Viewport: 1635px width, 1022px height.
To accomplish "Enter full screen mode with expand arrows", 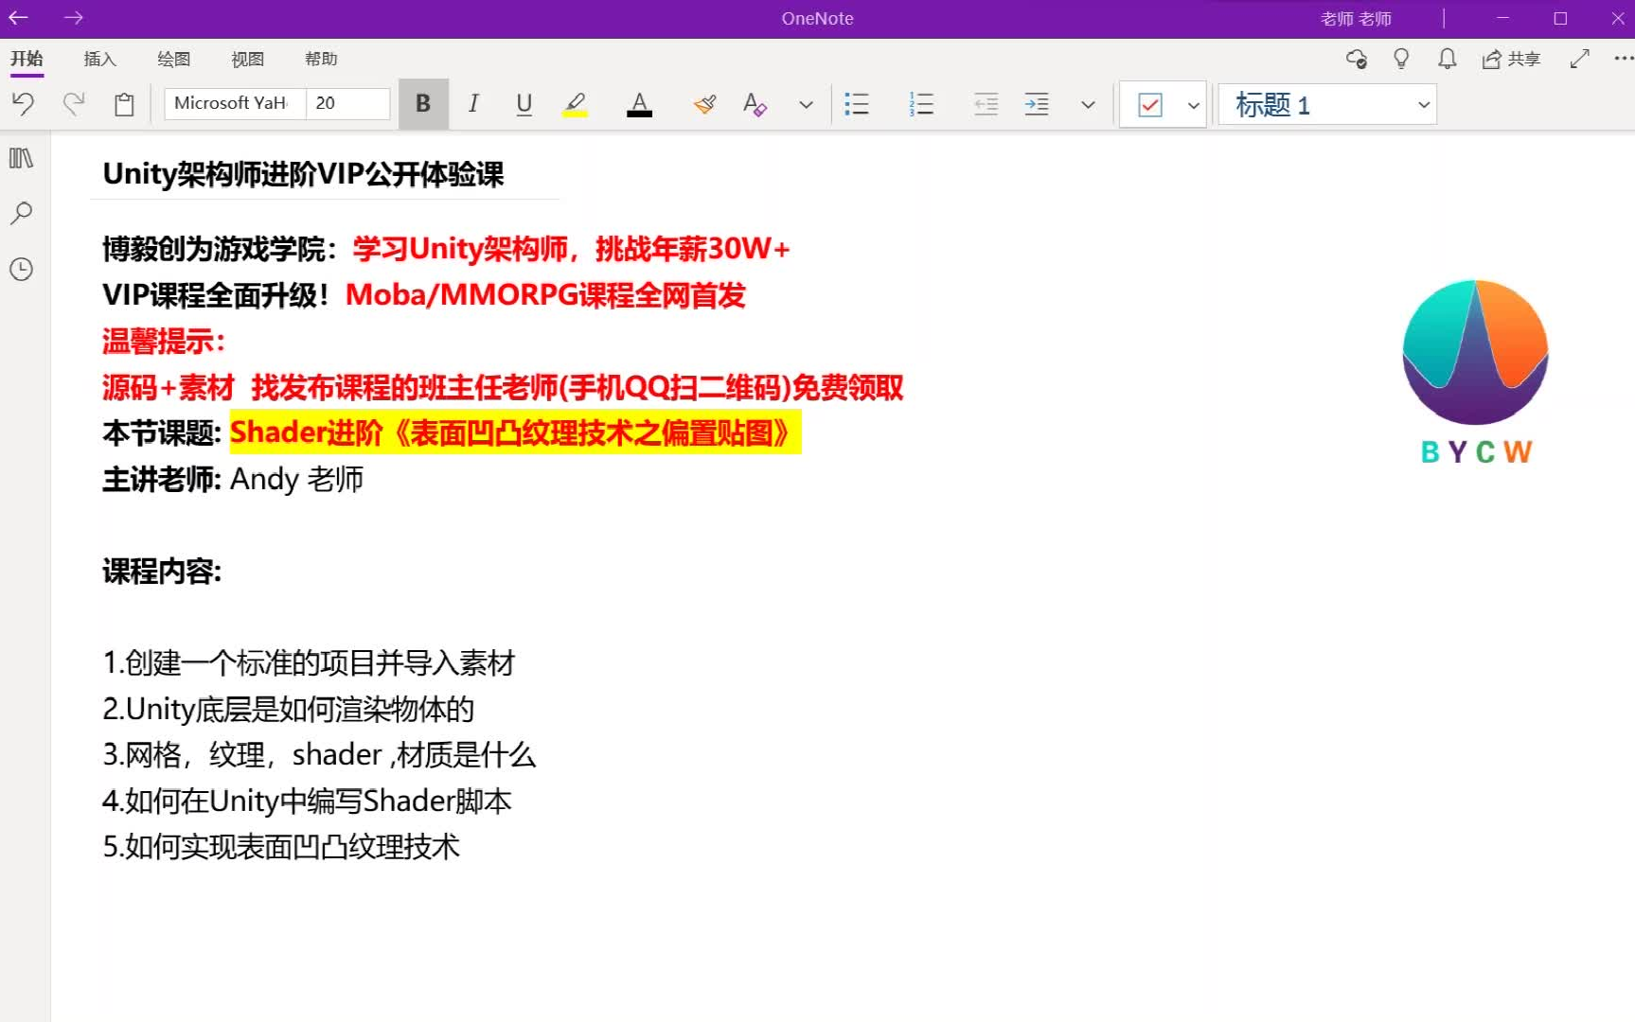I will [x=1579, y=59].
